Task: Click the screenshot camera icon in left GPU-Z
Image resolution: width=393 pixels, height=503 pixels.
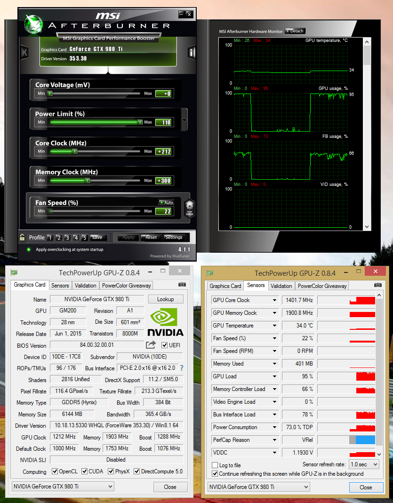Action: pos(182,285)
